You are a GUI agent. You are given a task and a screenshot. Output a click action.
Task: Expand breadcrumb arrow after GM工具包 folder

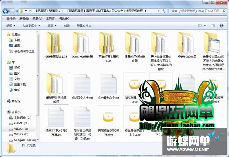click(x=146, y=11)
